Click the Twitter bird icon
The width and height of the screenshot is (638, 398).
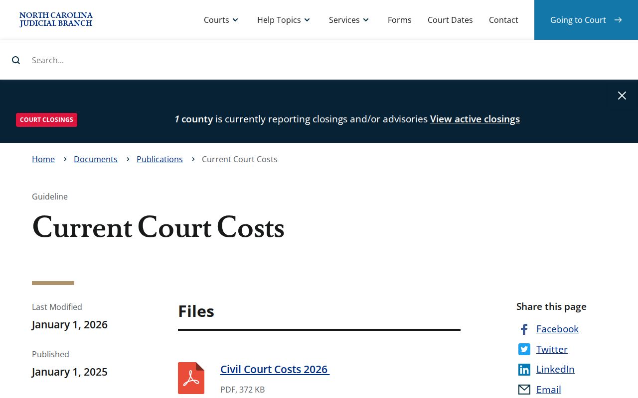(524, 349)
